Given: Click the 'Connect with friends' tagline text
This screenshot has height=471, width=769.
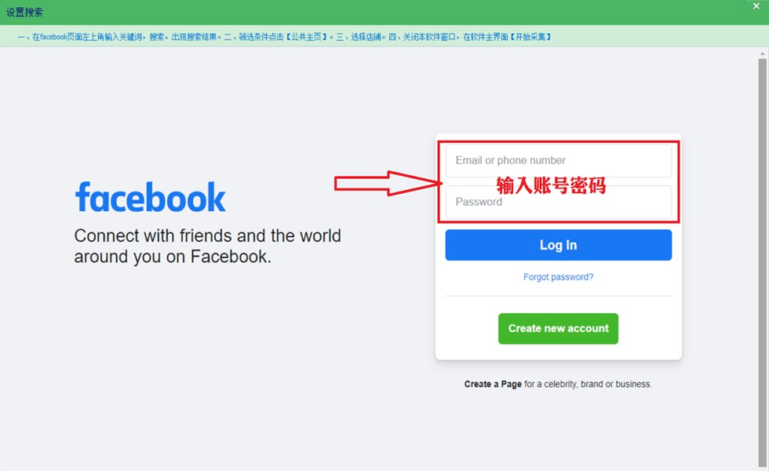Looking at the screenshot, I should [x=207, y=246].
